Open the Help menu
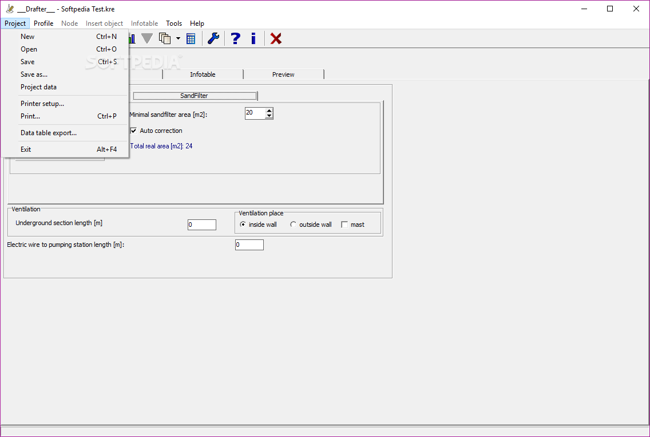This screenshot has height=437, width=650. 197,23
